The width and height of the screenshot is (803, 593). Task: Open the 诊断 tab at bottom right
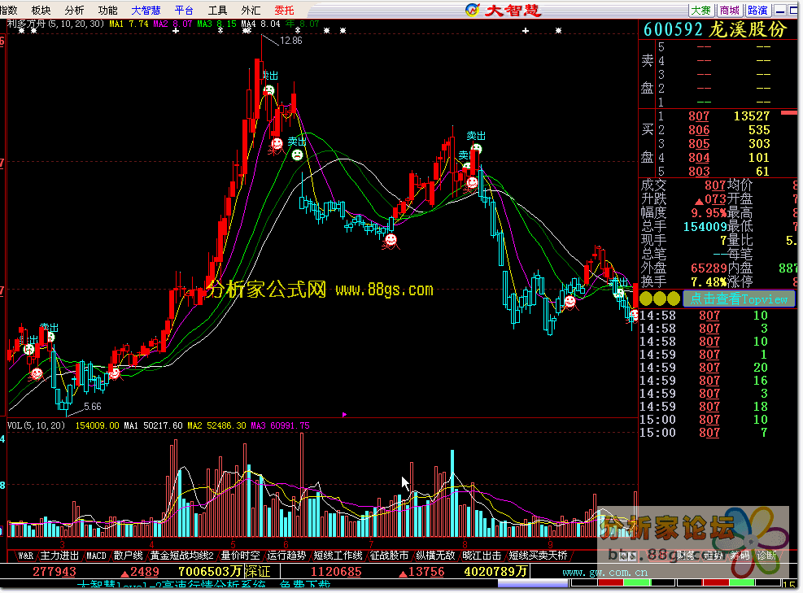[x=766, y=556]
